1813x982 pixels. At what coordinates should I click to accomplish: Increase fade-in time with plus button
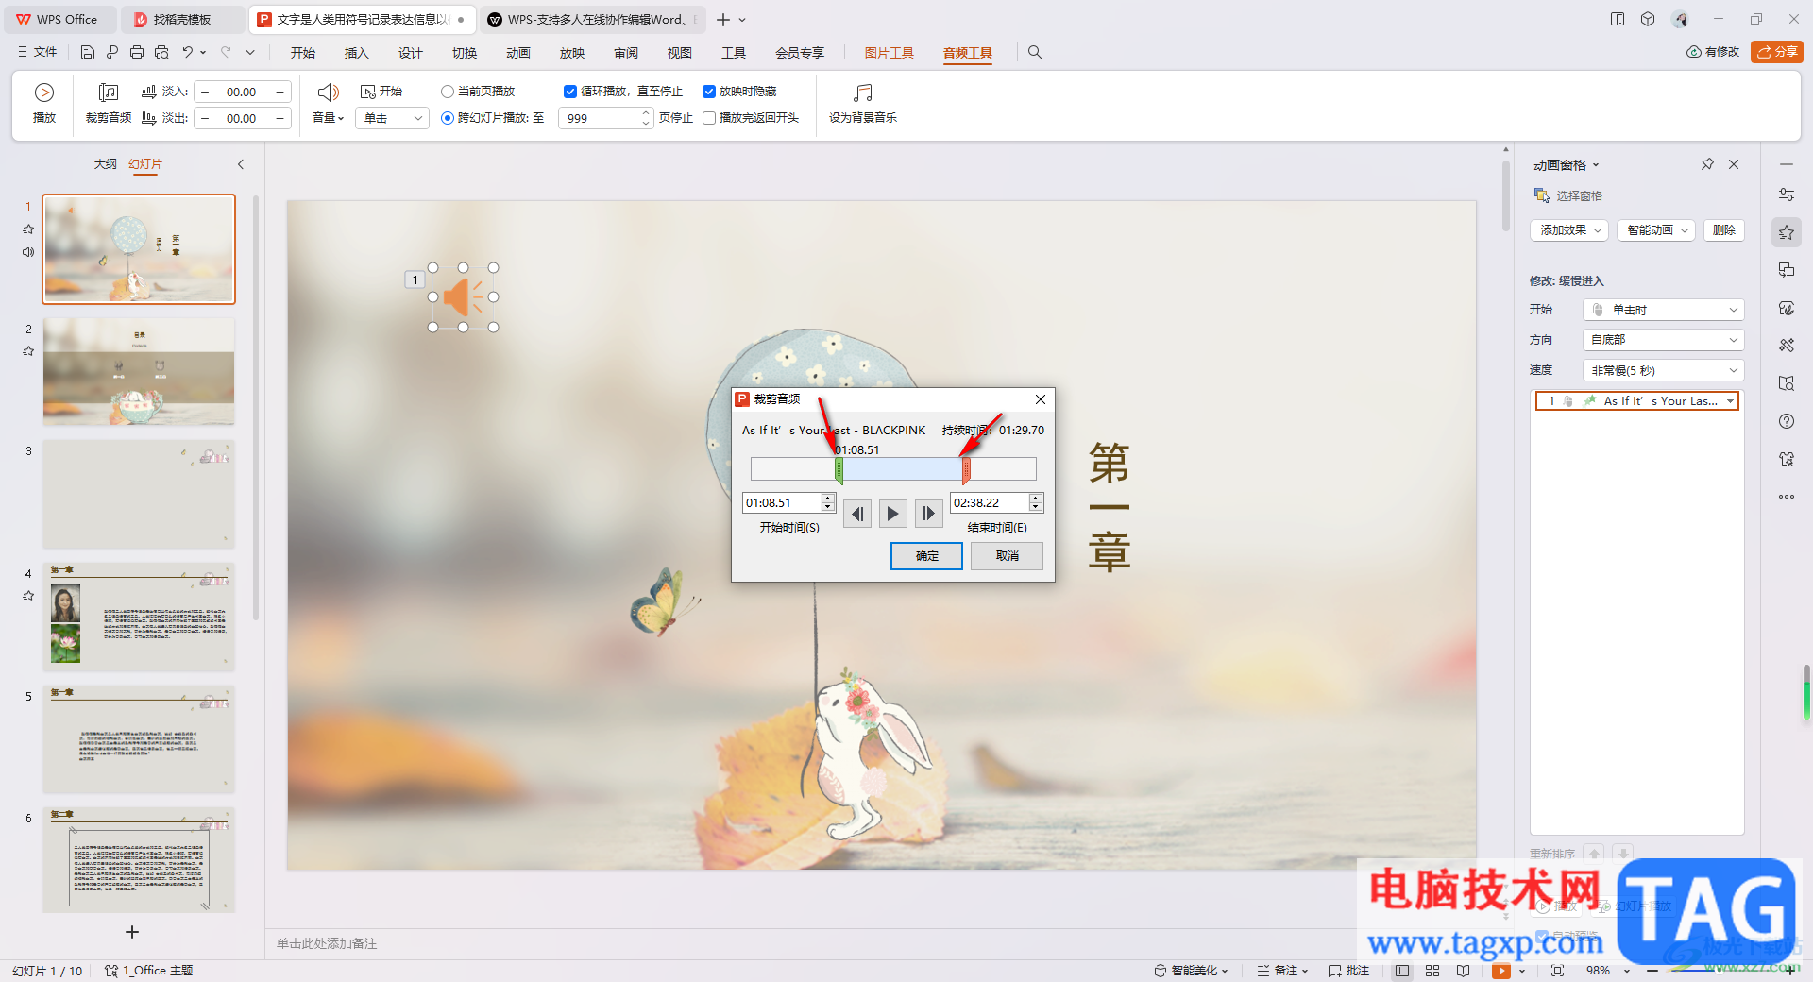pyautogui.click(x=280, y=92)
